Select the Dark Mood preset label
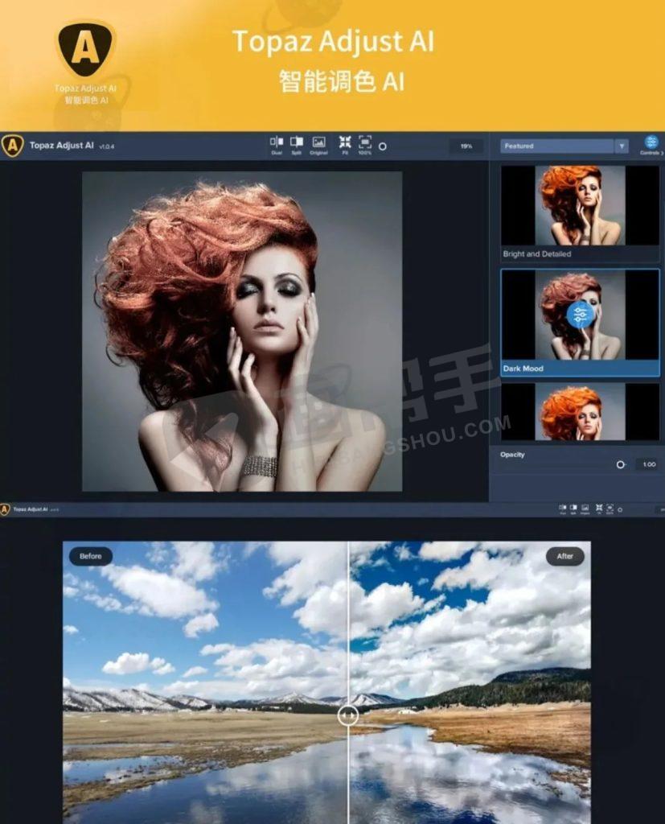The width and height of the screenshot is (665, 824). 523,369
